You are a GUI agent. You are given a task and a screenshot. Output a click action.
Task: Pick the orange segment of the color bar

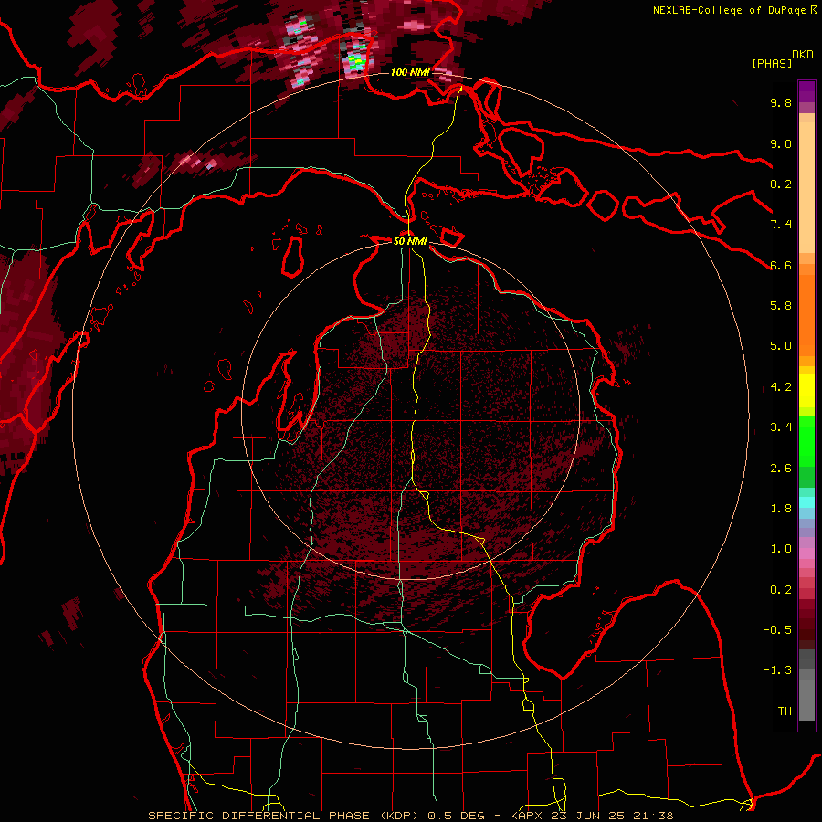pos(806,316)
